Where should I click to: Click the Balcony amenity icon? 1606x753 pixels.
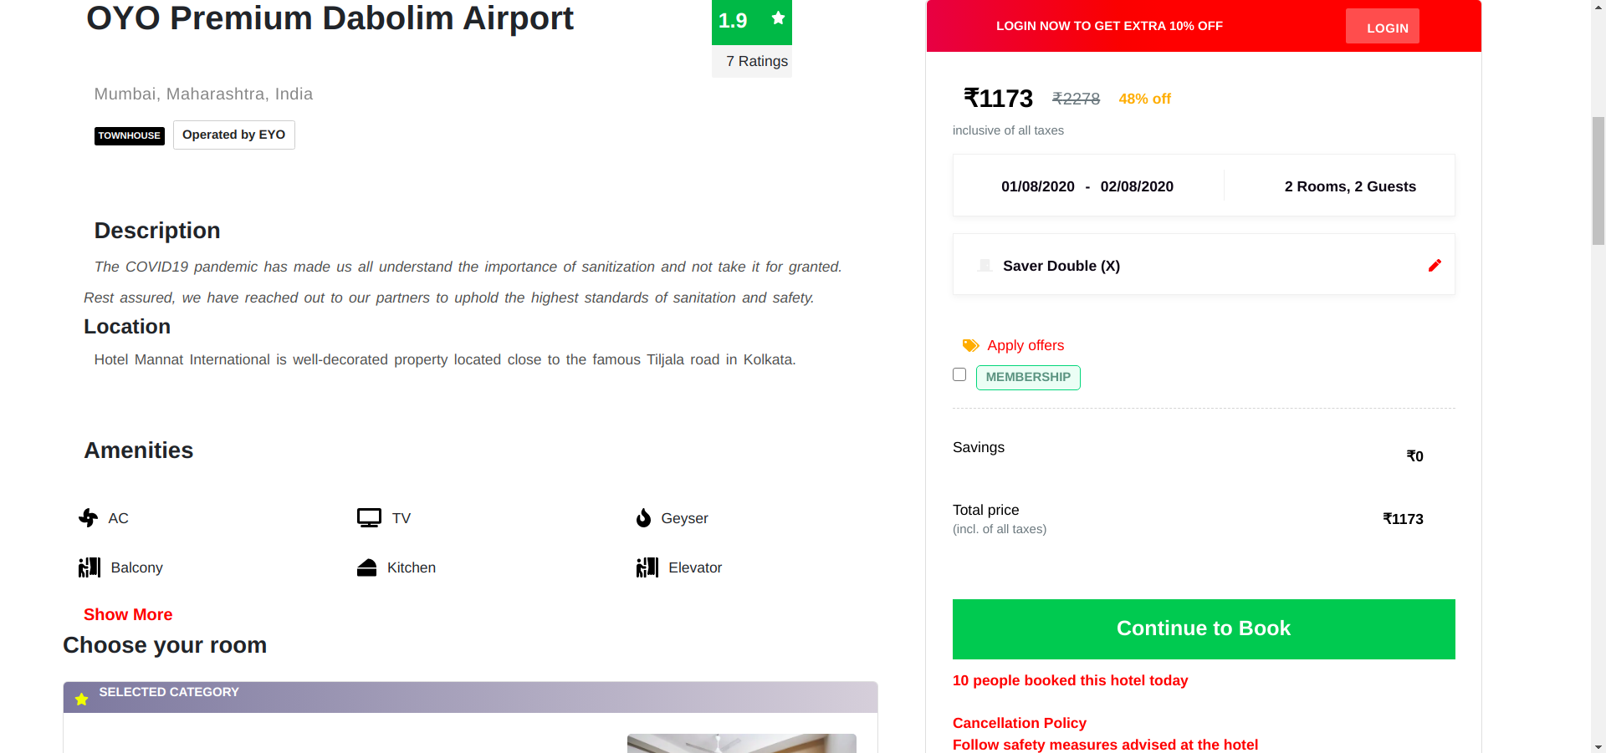pos(90,567)
